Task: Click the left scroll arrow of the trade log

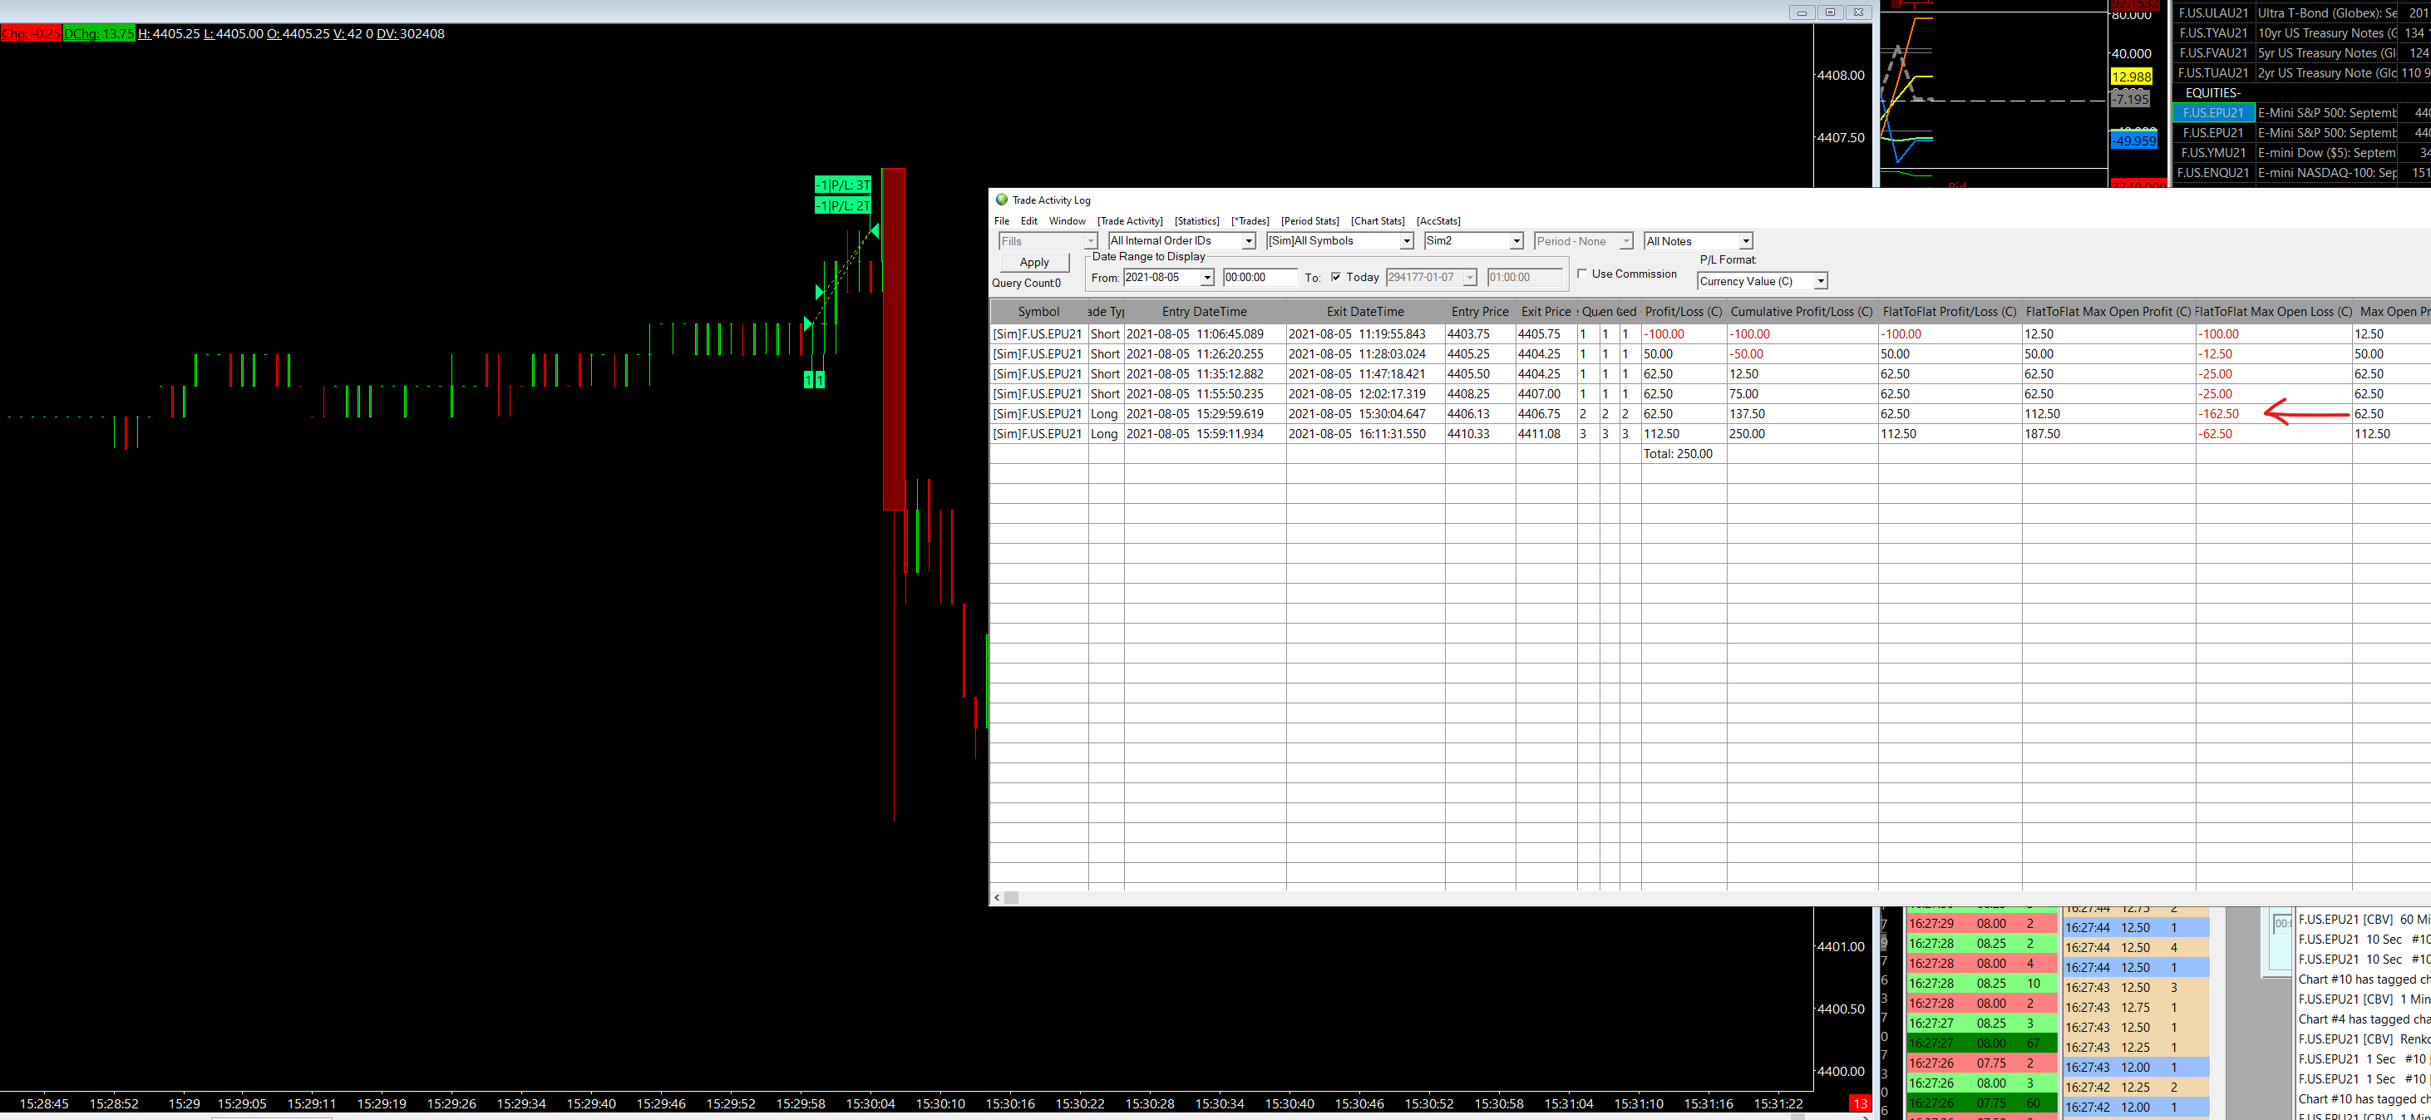Action: point(998,897)
